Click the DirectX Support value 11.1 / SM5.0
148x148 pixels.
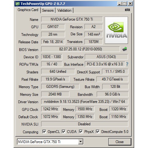pos(115,72)
